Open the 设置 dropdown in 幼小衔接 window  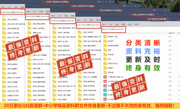pos(137,24)
